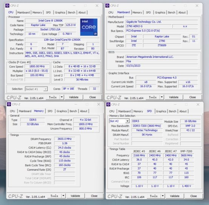
Task: Click the BIOS date 03/31/2023
Action: click(x=162, y=66)
